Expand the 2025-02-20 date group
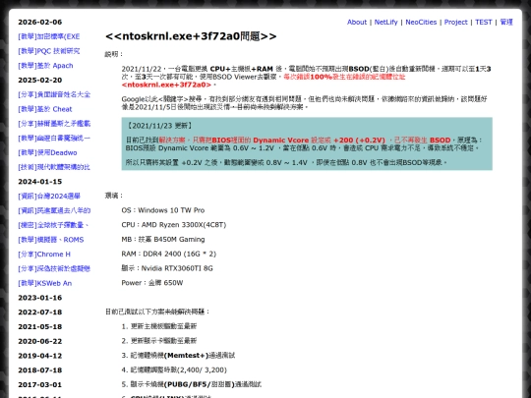The image size is (531, 398). (x=40, y=81)
